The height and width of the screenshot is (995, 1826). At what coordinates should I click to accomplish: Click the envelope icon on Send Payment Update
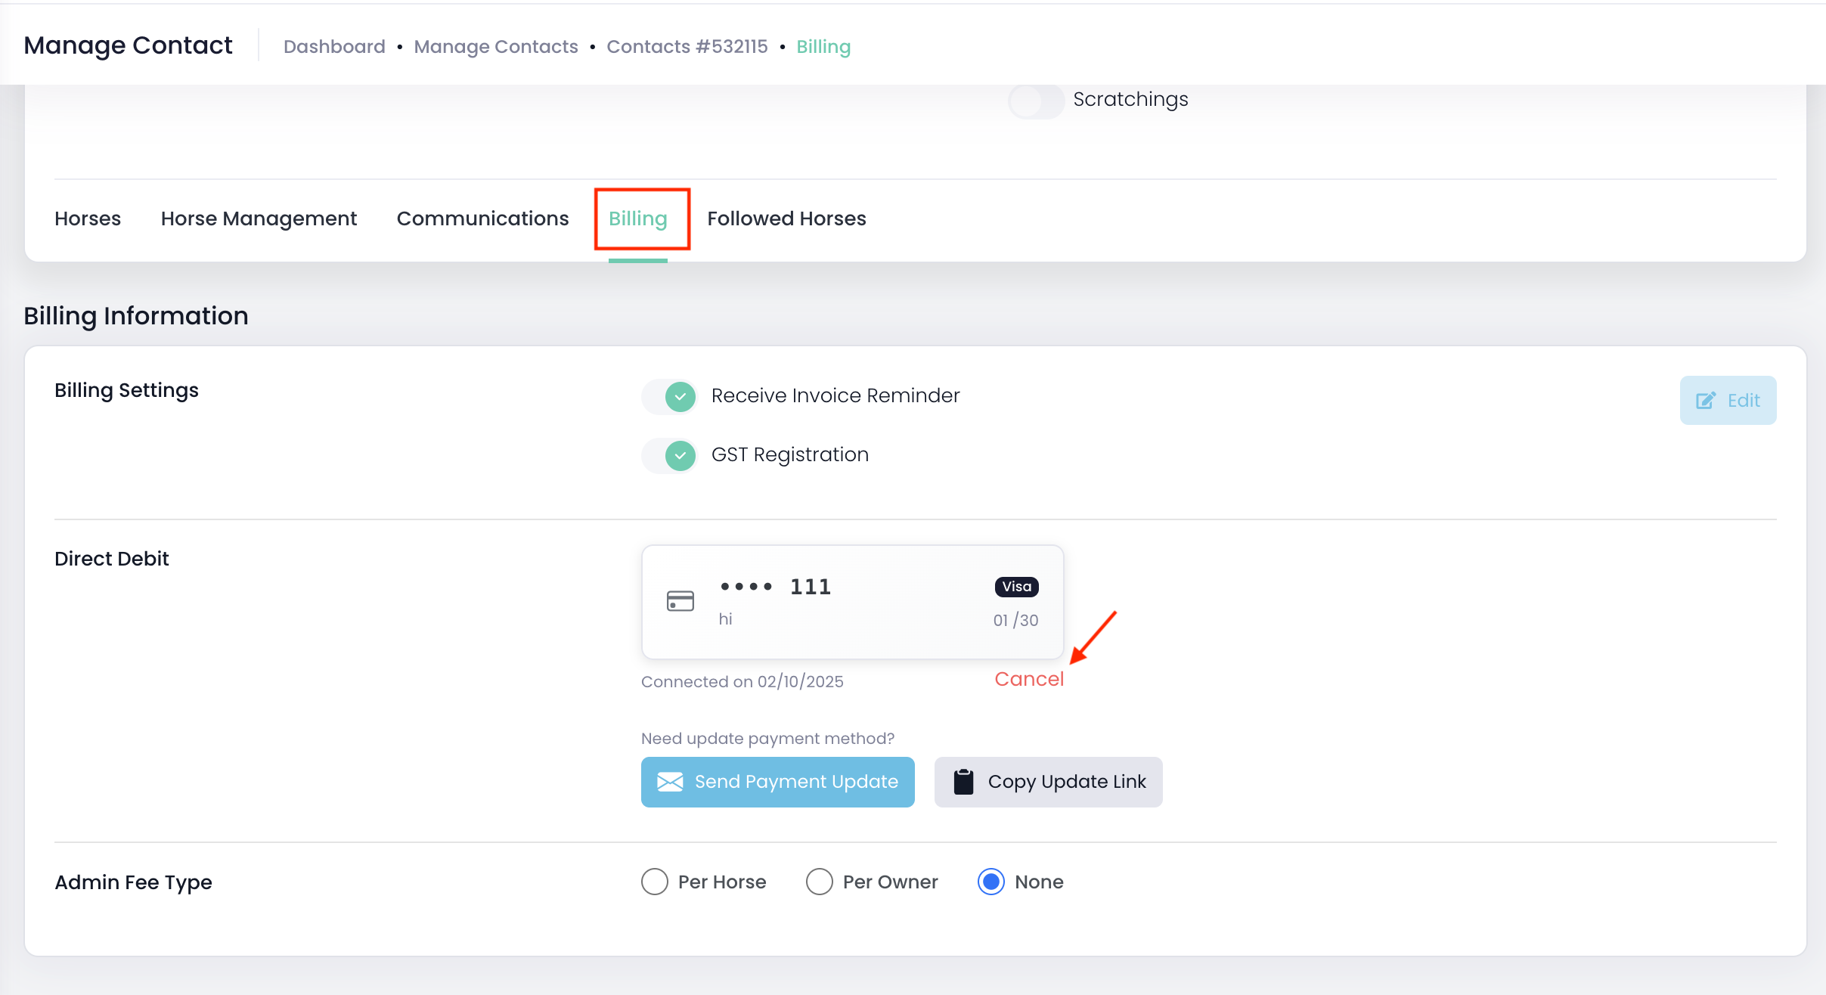pos(670,782)
